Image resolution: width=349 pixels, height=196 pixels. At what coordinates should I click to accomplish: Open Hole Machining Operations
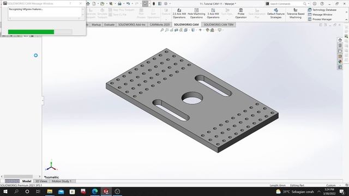196,14
